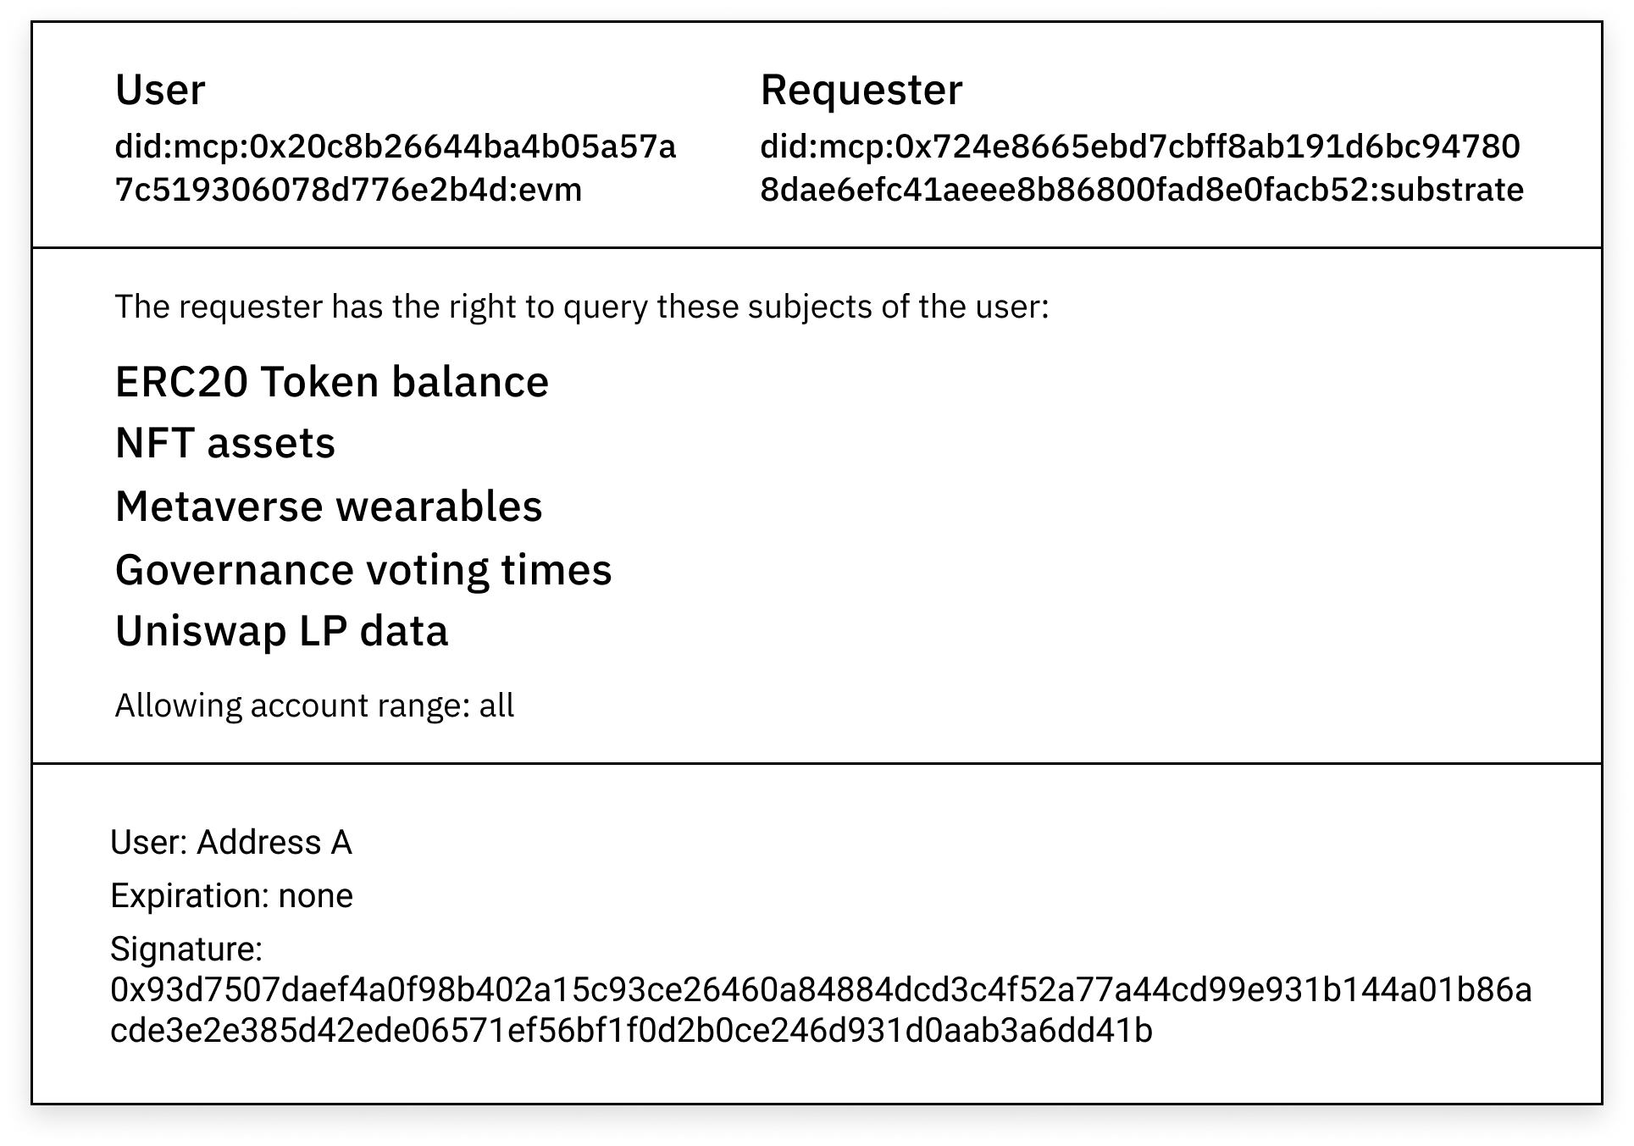Click 'none' in the Expiration line
Image resolution: width=1634 pixels, height=1146 pixels.
pyautogui.click(x=315, y=897)
